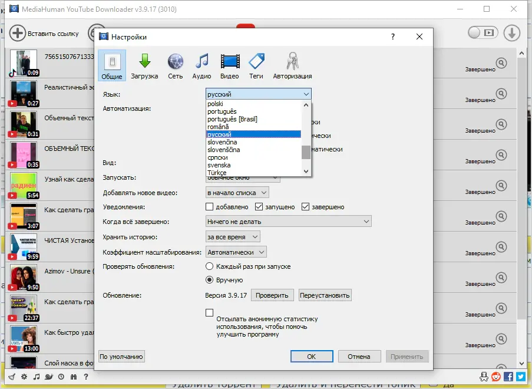Click the binoculars search icon in status bar
The height and width of the screenshot is (389, 532).
(74, 377)
